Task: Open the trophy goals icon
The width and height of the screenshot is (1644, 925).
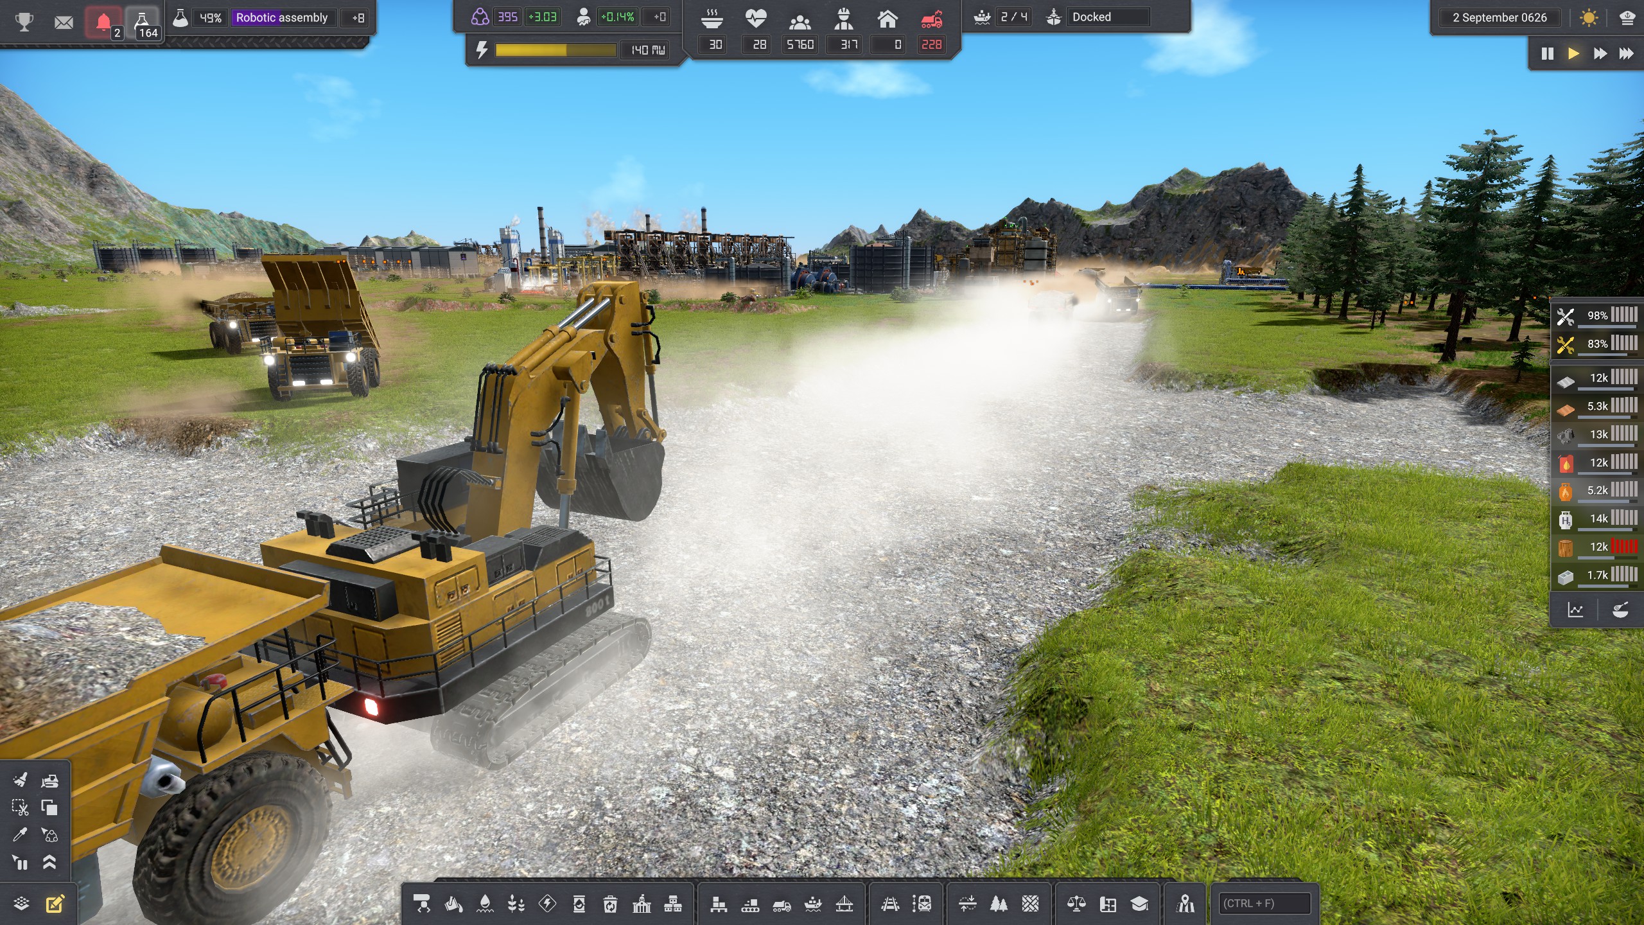Action: coord(24,22)
